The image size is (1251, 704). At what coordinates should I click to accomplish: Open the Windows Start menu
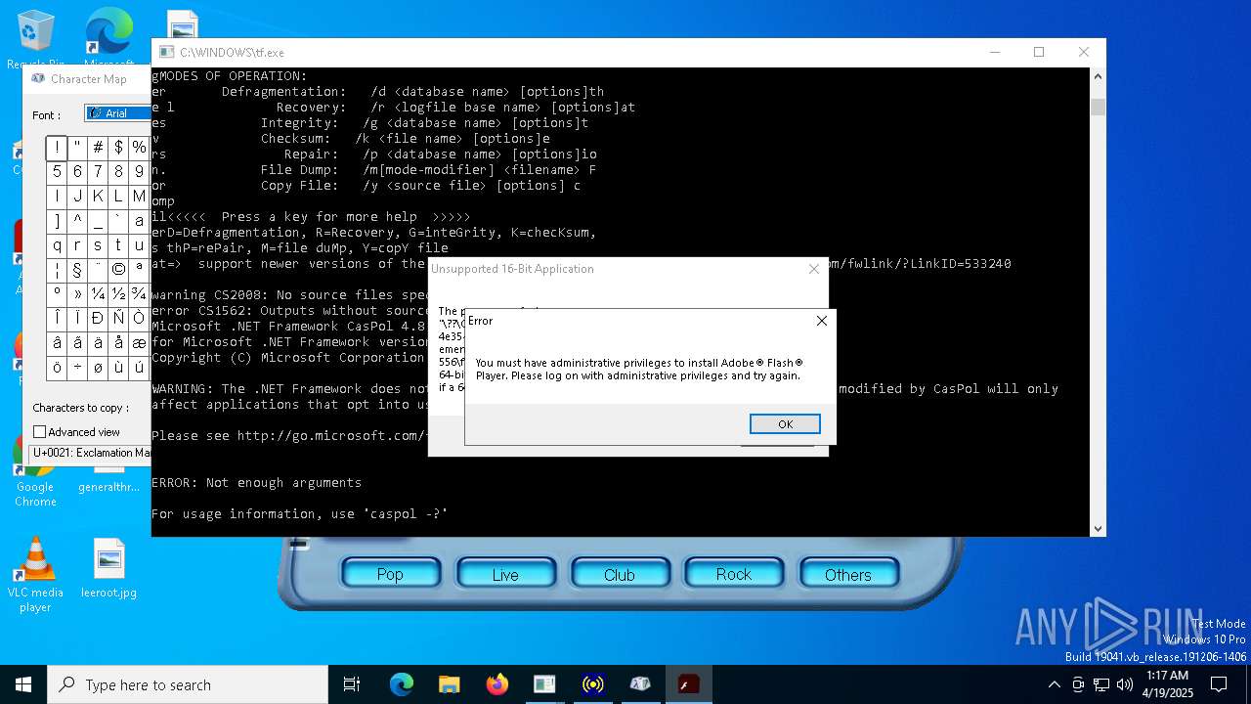tap(23, 684)
